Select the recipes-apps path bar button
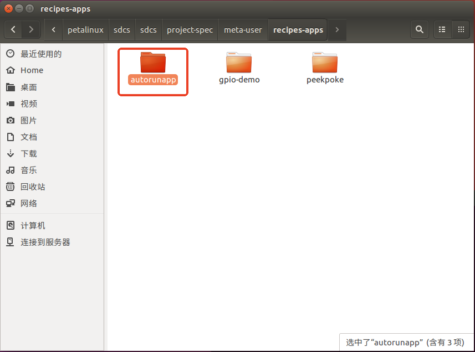The image size is (475, 352). [x=298, y=30]
